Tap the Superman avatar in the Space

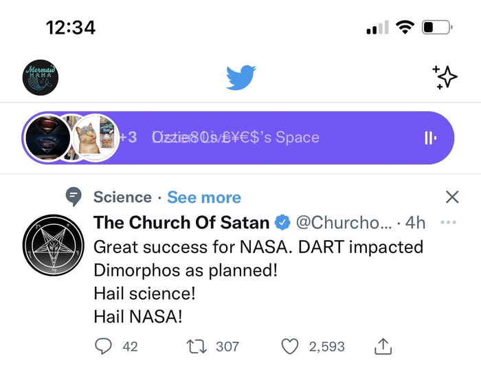(x=47, y=138)
